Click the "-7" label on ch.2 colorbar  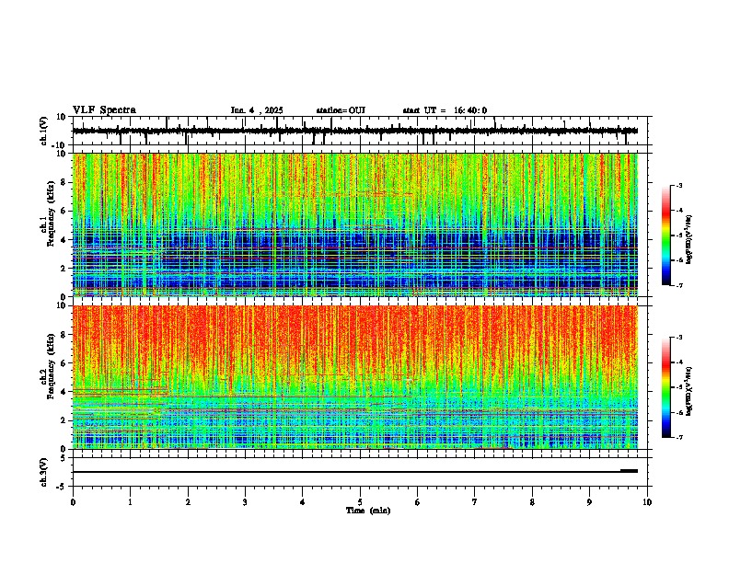click(678, 437)
